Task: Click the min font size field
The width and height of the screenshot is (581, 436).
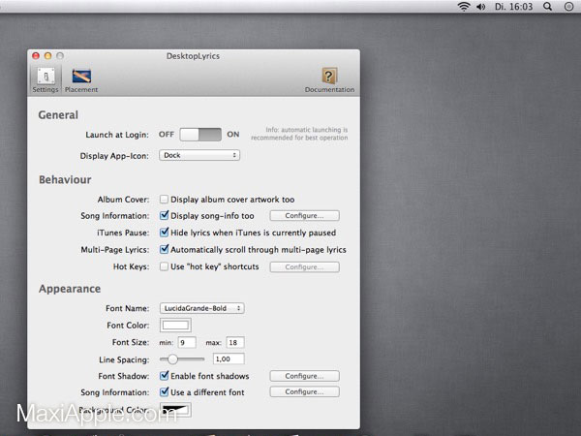Action: [x=187, y=342]
